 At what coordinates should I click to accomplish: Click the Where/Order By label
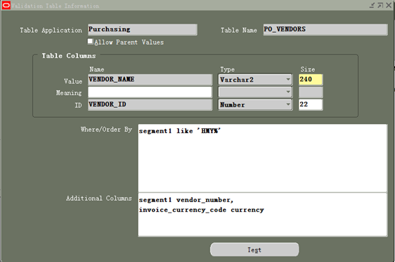(106, 130)
